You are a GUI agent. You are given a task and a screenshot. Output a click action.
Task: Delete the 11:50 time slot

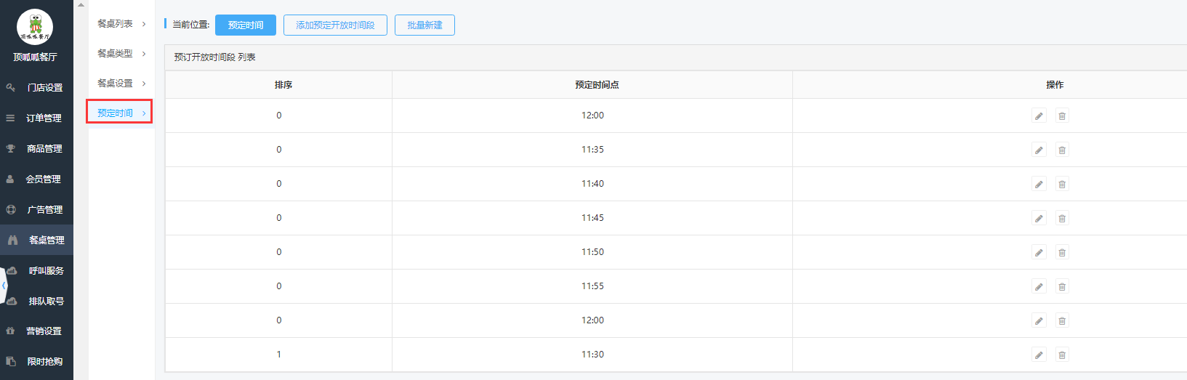[x=1062, y=253]
